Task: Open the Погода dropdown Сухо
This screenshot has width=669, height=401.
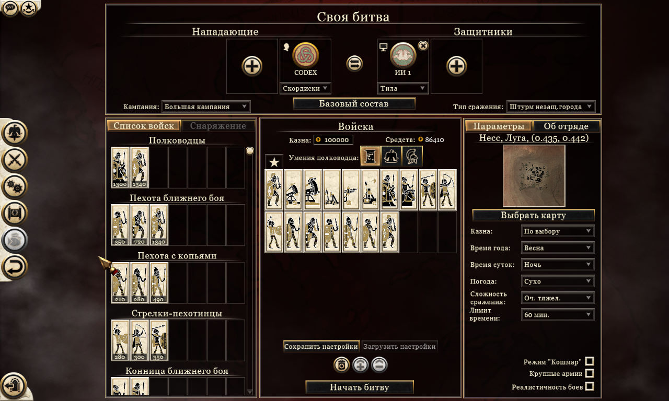Action: pyautogui.click(x=558, y=281)
